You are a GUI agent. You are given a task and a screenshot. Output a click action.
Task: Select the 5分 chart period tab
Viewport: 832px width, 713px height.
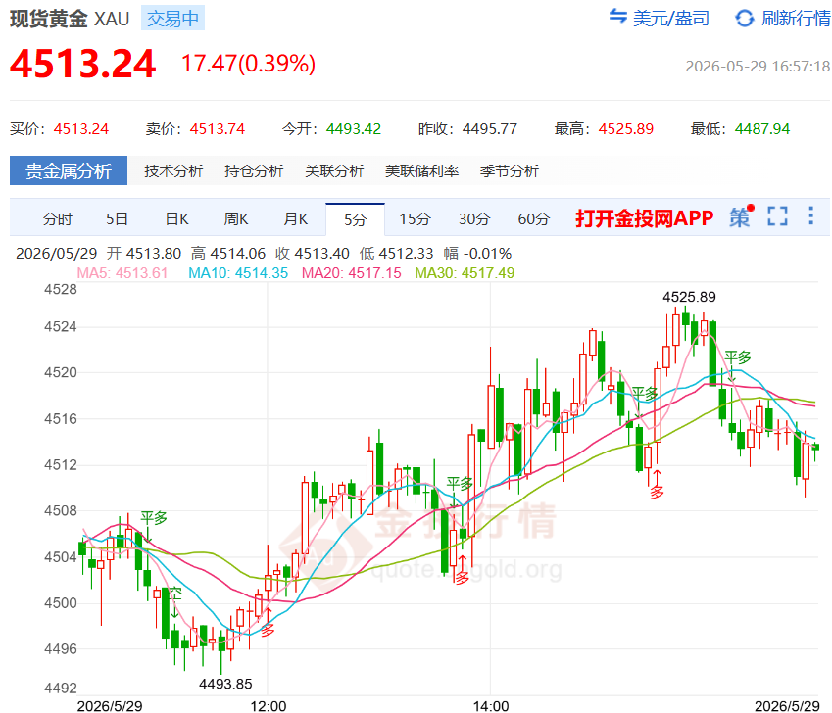tap(355, 219)
